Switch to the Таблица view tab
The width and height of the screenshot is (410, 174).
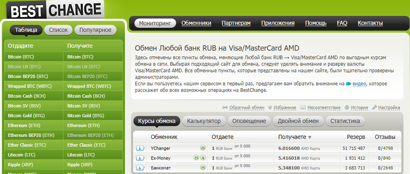click(26, 30)
